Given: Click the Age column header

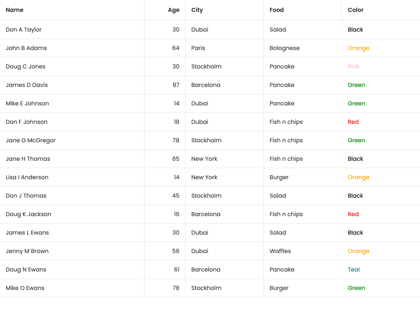Looking at the screenshot, I should pos(173,10).
